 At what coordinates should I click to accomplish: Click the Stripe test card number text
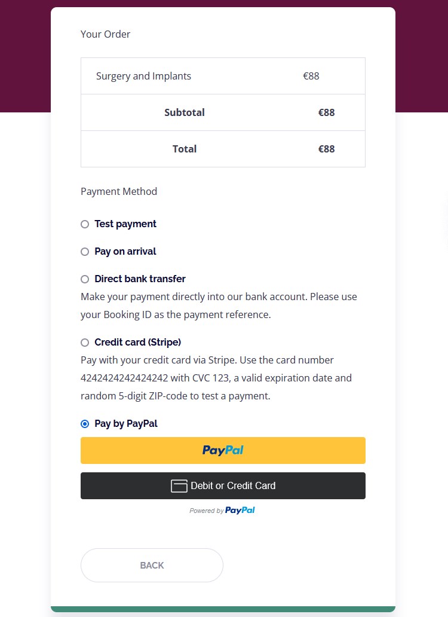tap(124, 378)
